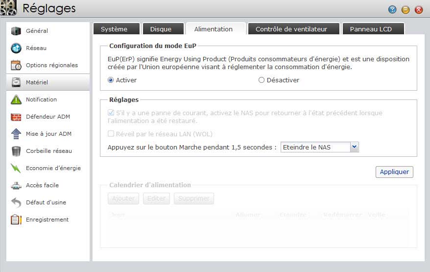The height and width of the screenshot is (272, 430).
Task: Click the Appliquer button
Action: (x=394, y=172)
